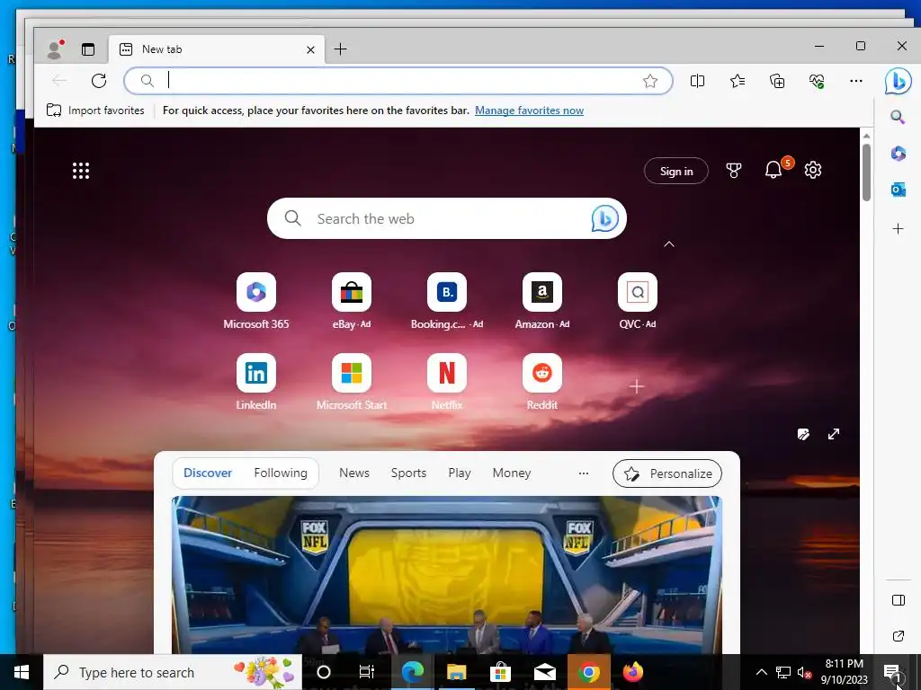The width and height of the screenshot is (921, 690).
Task: Open the app launcher grid
Action: pyautogui.click(x=81, y=171)
